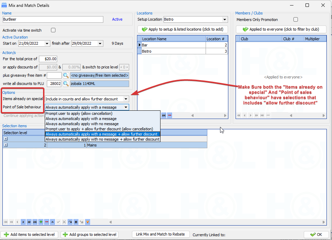Click first-page double-left arrow in Clubs navigator

(x=239, y=116)
